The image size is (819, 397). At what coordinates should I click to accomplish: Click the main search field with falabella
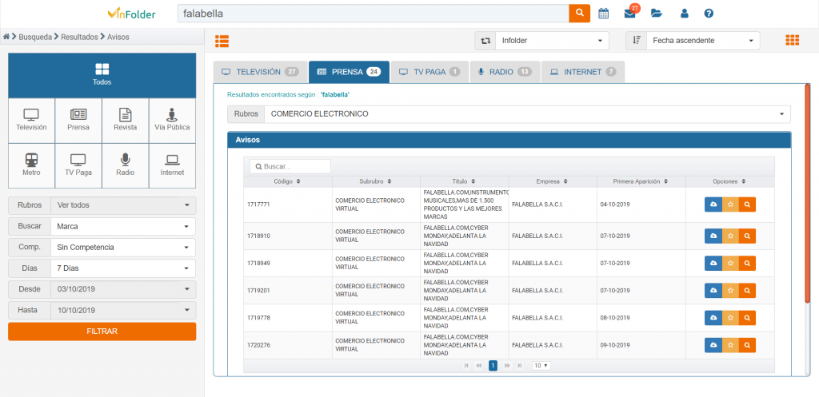(373, 14)
